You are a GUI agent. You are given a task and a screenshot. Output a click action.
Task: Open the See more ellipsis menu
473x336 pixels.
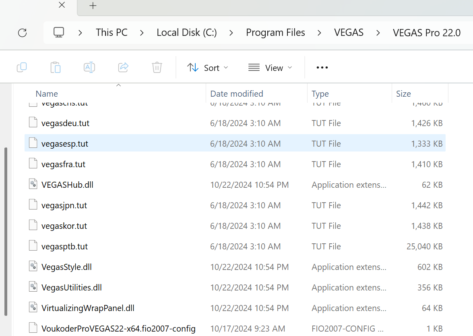pos(322,68)
